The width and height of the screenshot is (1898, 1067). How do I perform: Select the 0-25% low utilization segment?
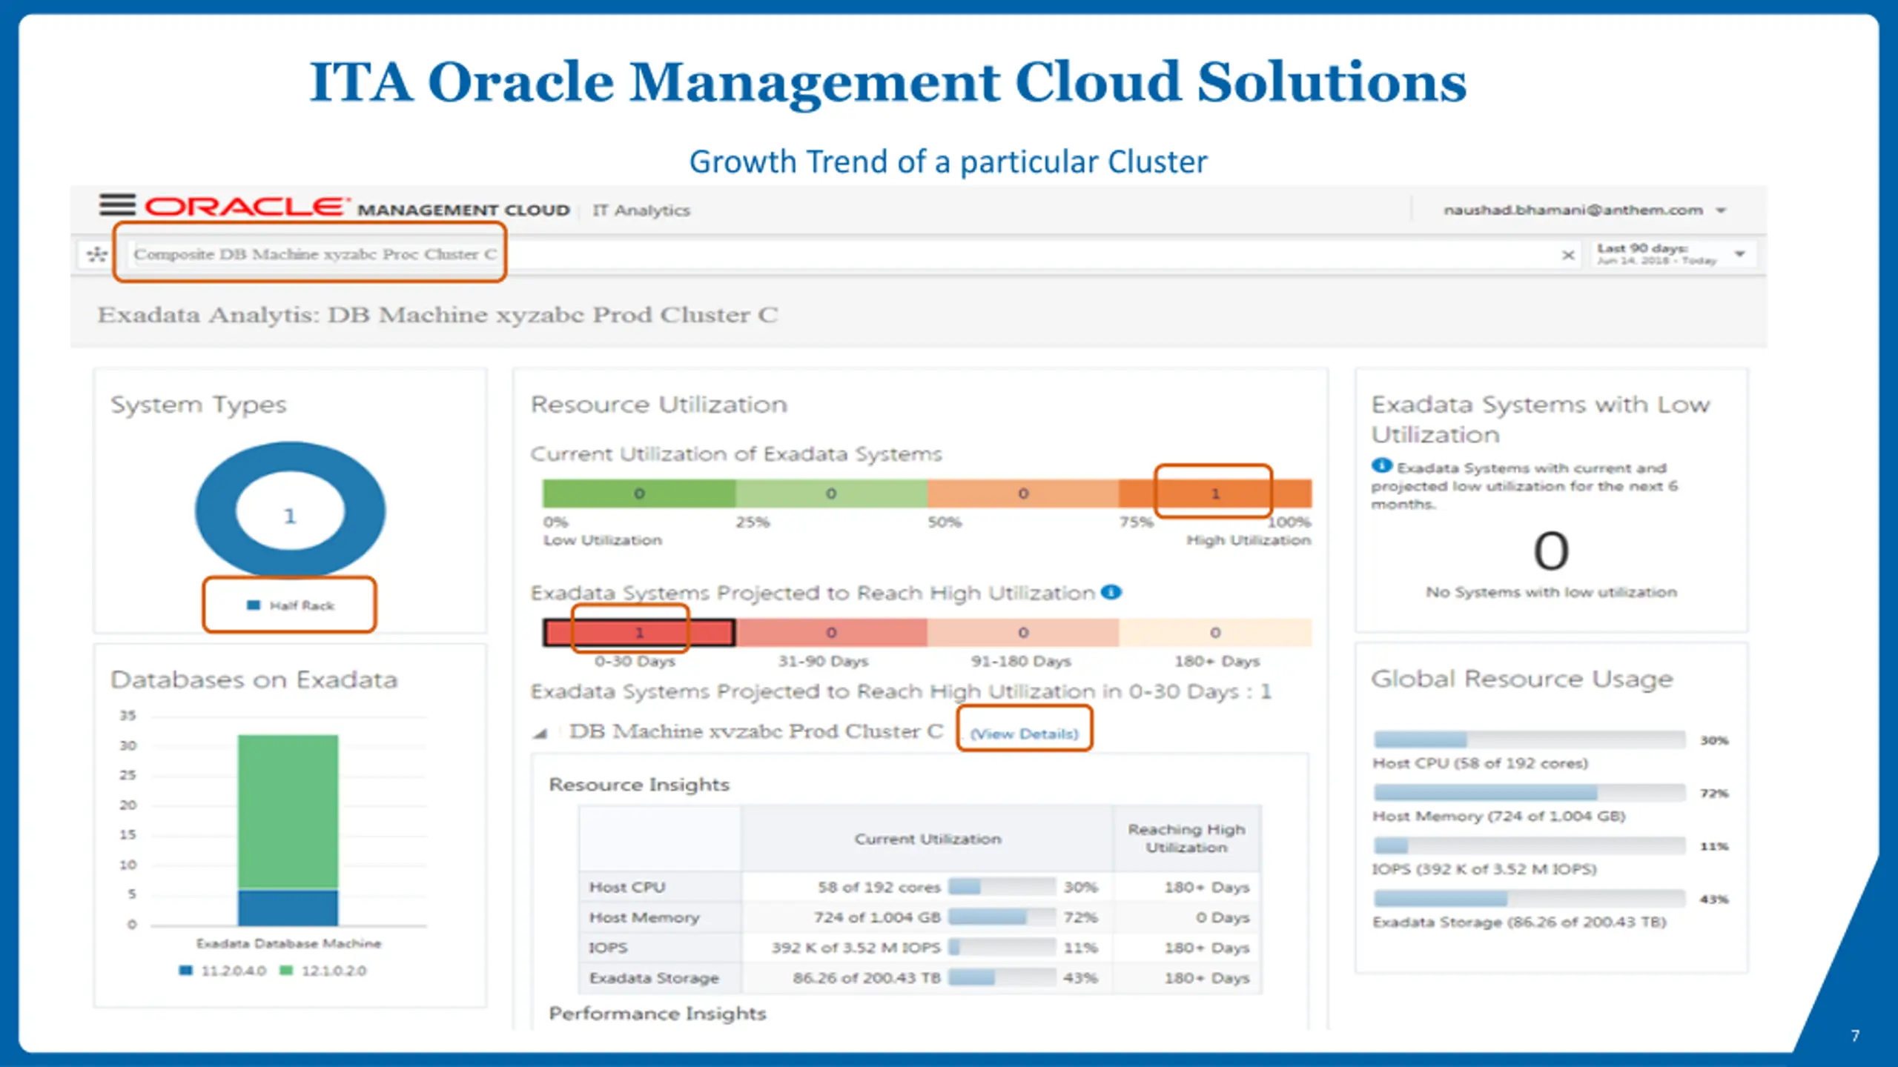tap(639, 493)
